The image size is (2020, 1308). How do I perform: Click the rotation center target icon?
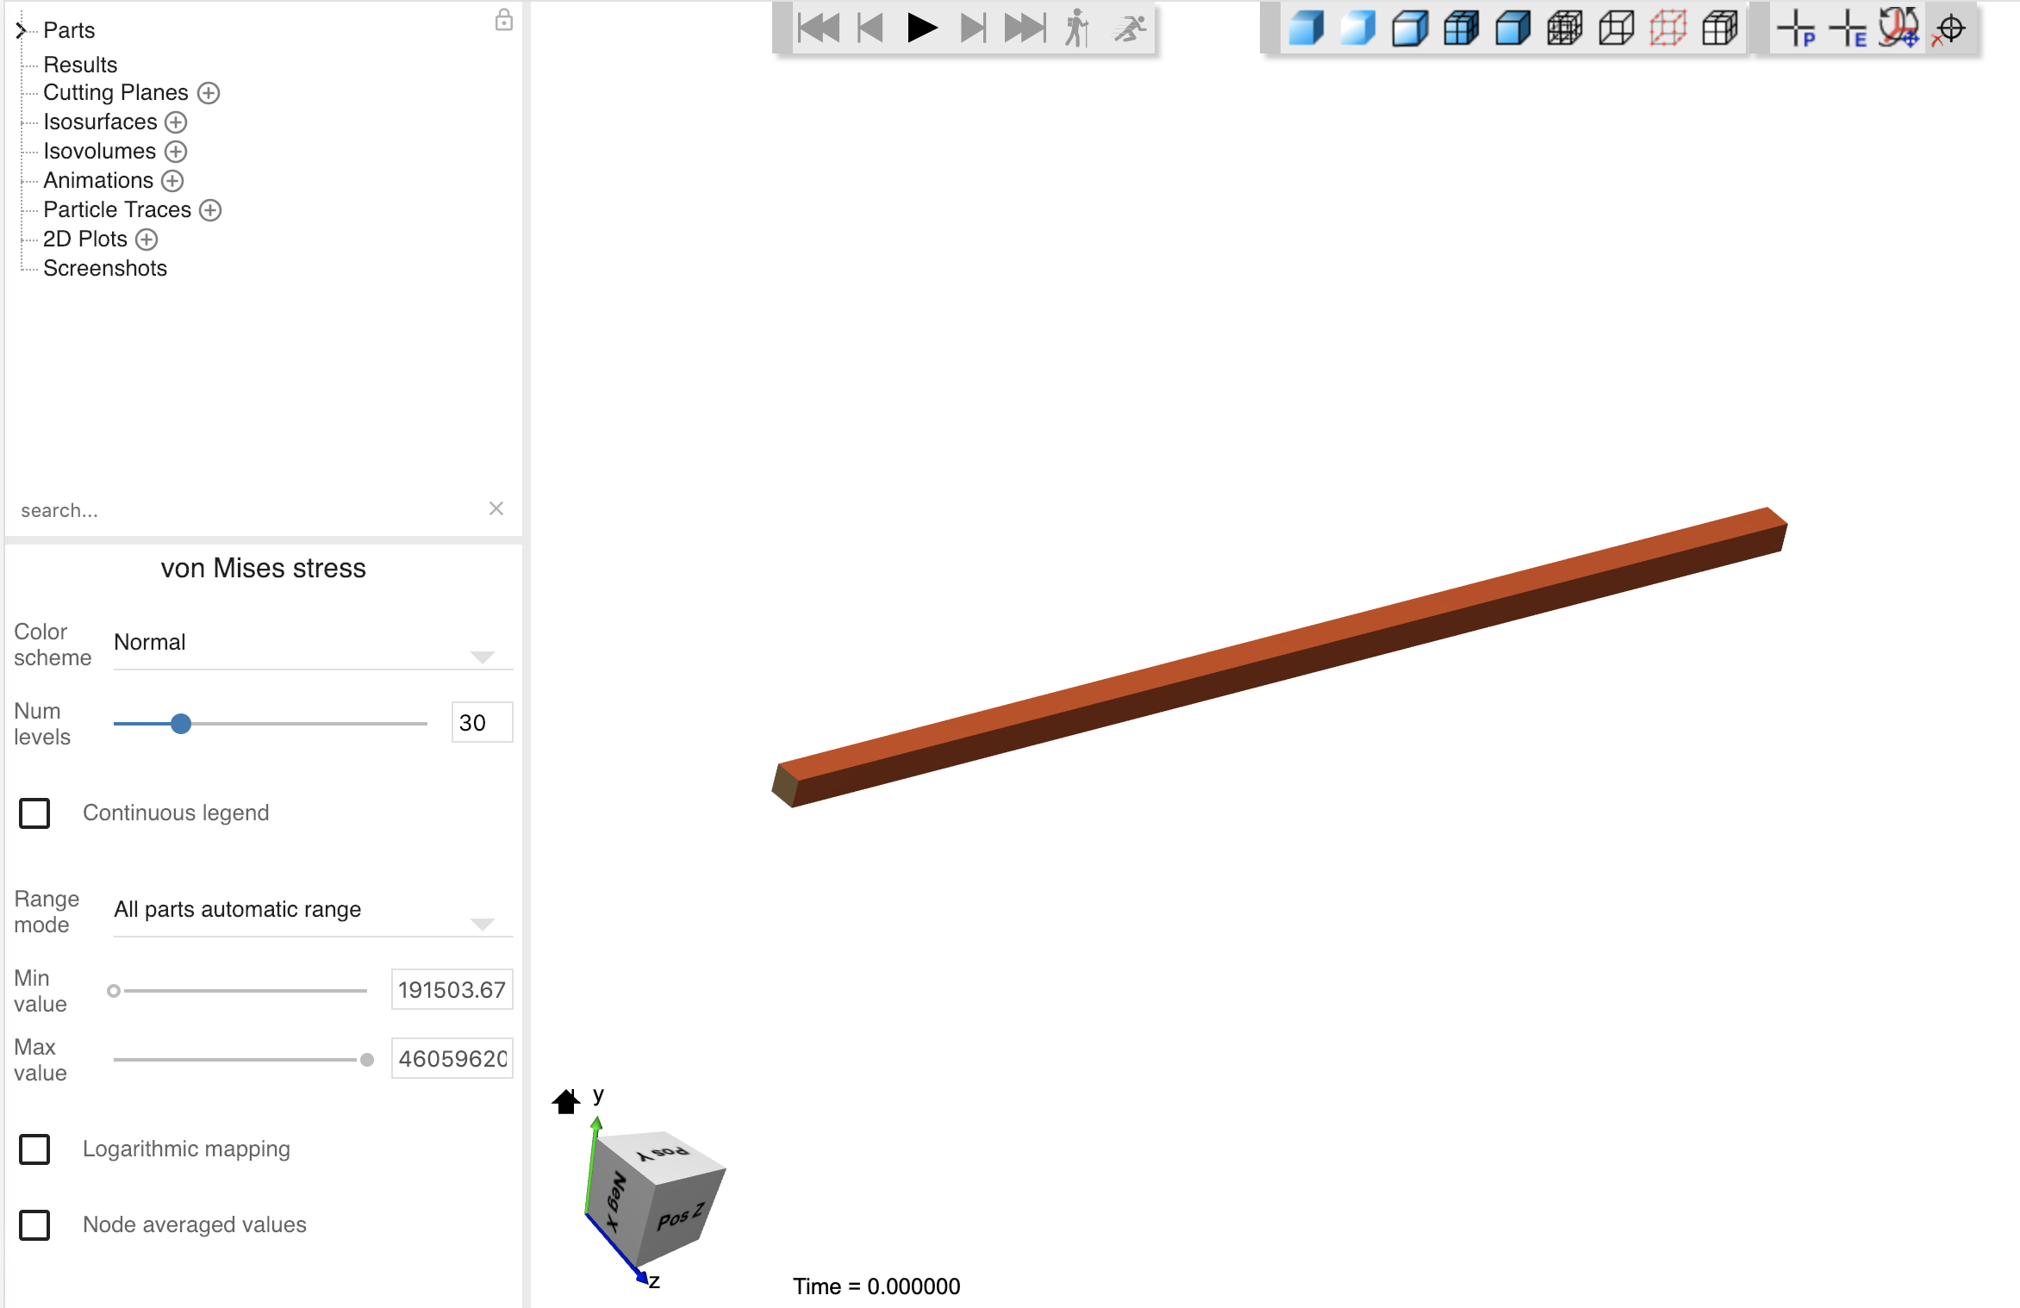tap(1949, 28)
